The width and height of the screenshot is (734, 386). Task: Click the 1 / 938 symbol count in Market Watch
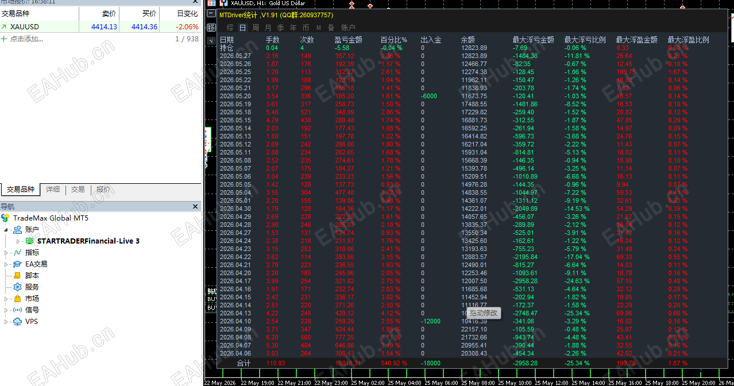[187, 39]
